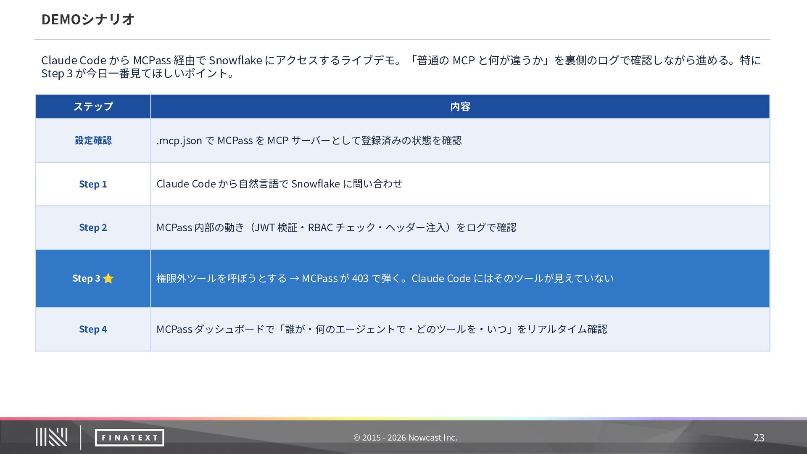Click the Nowcast striped logo in footer

51,437
